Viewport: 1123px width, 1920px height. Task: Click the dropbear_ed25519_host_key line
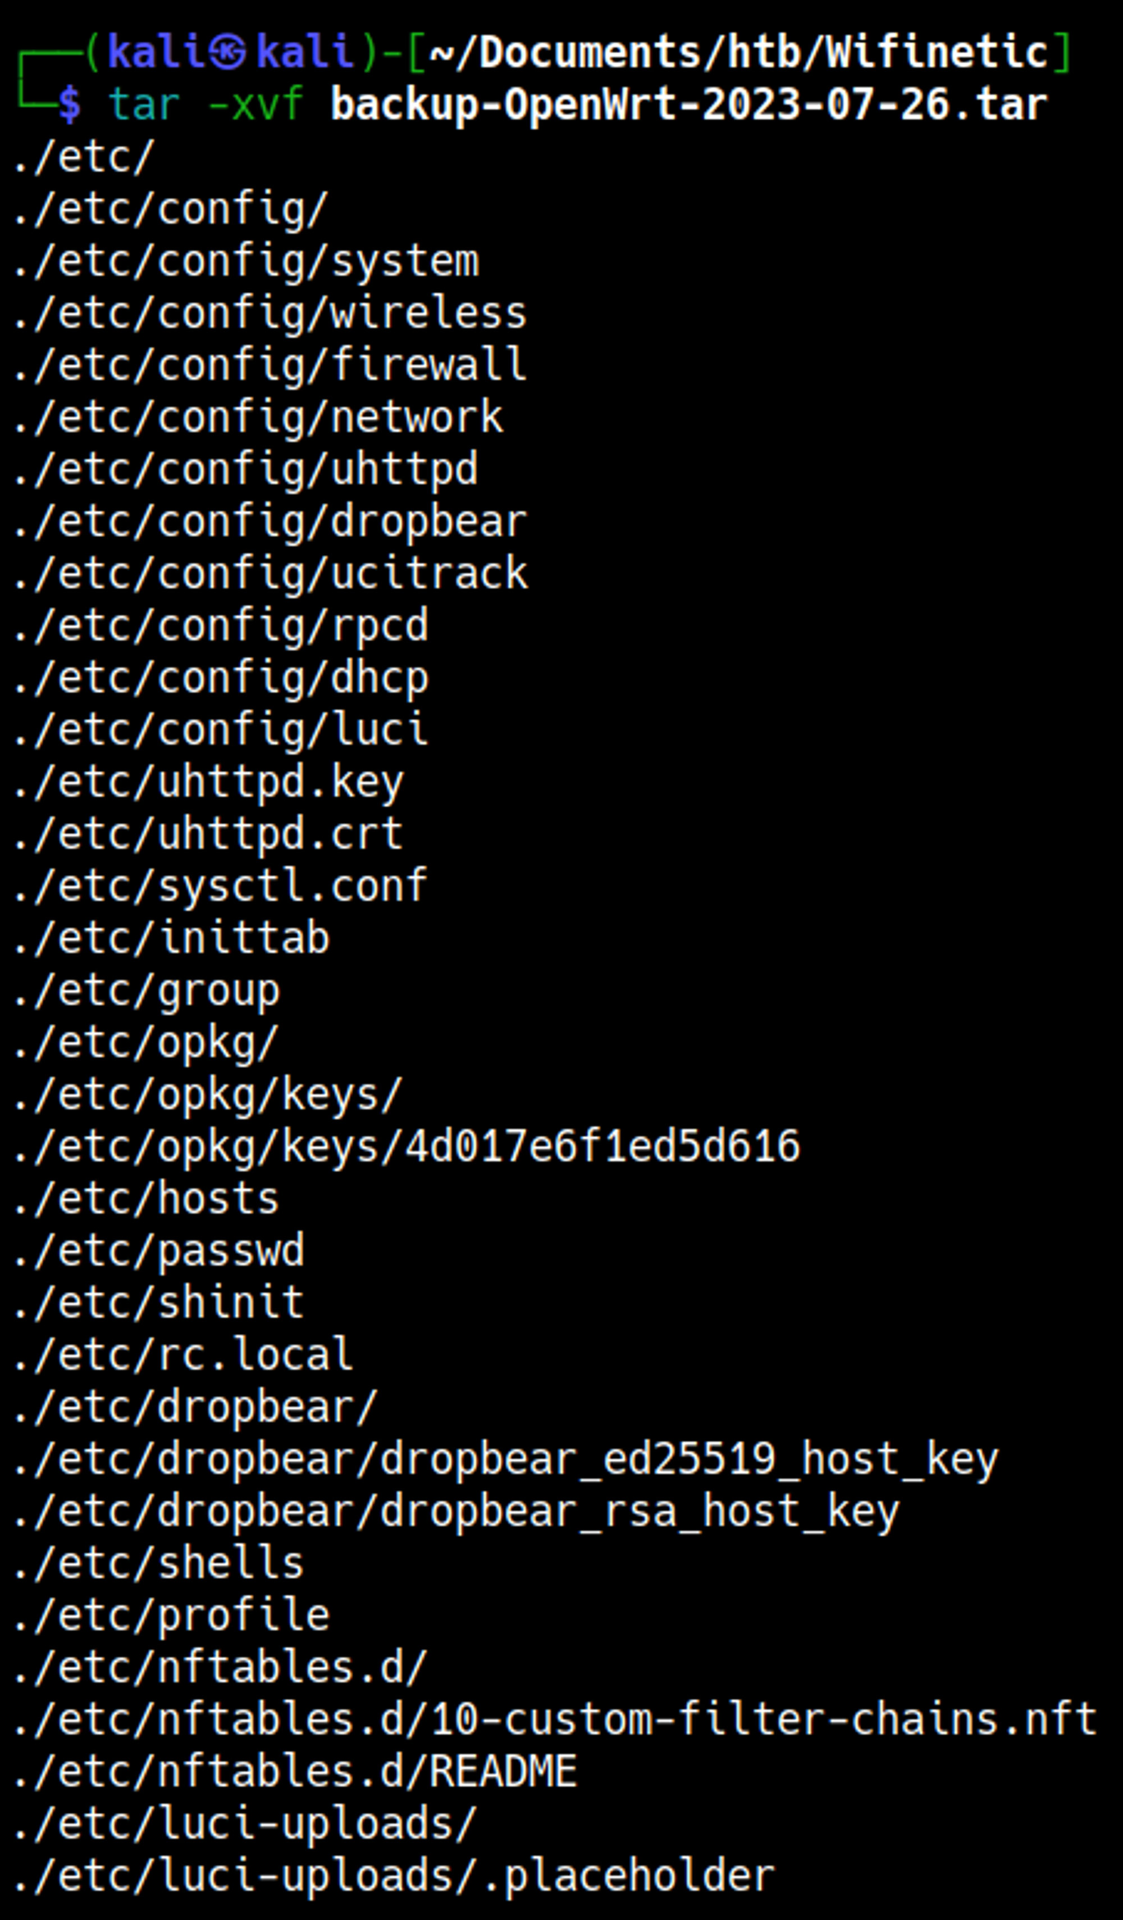505,1460
